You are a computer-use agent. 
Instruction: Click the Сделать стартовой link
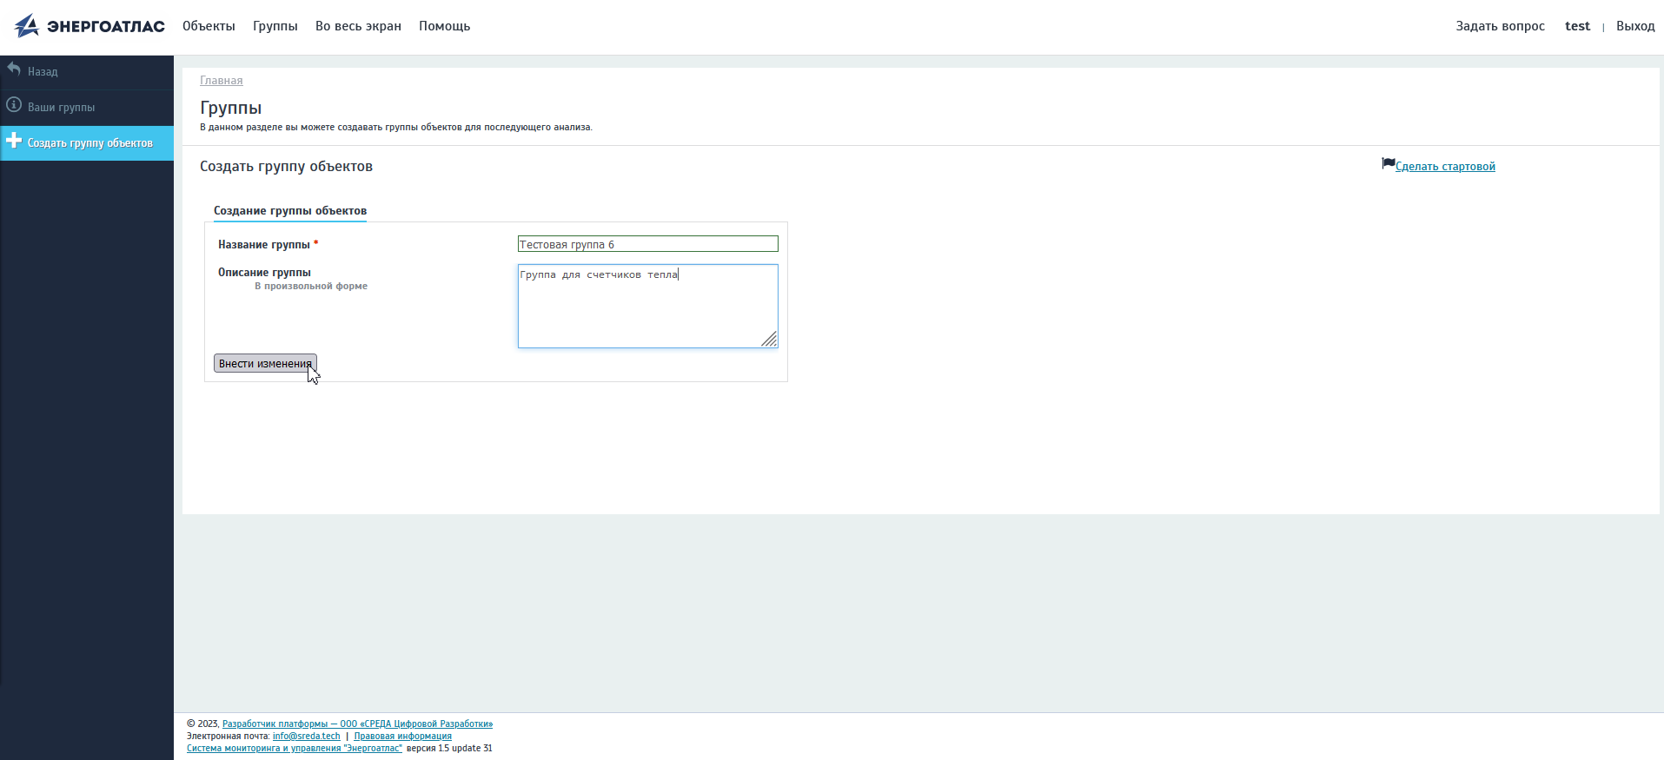[x=1445, y=167]
